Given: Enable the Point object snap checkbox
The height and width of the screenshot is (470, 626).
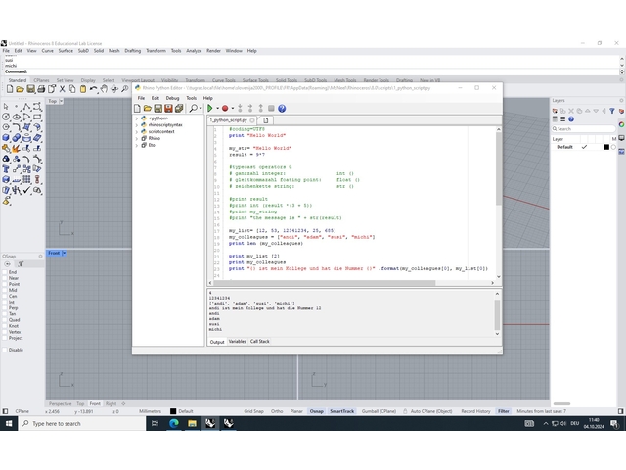Looking at the screenshot, I should (x=5, y=284).
